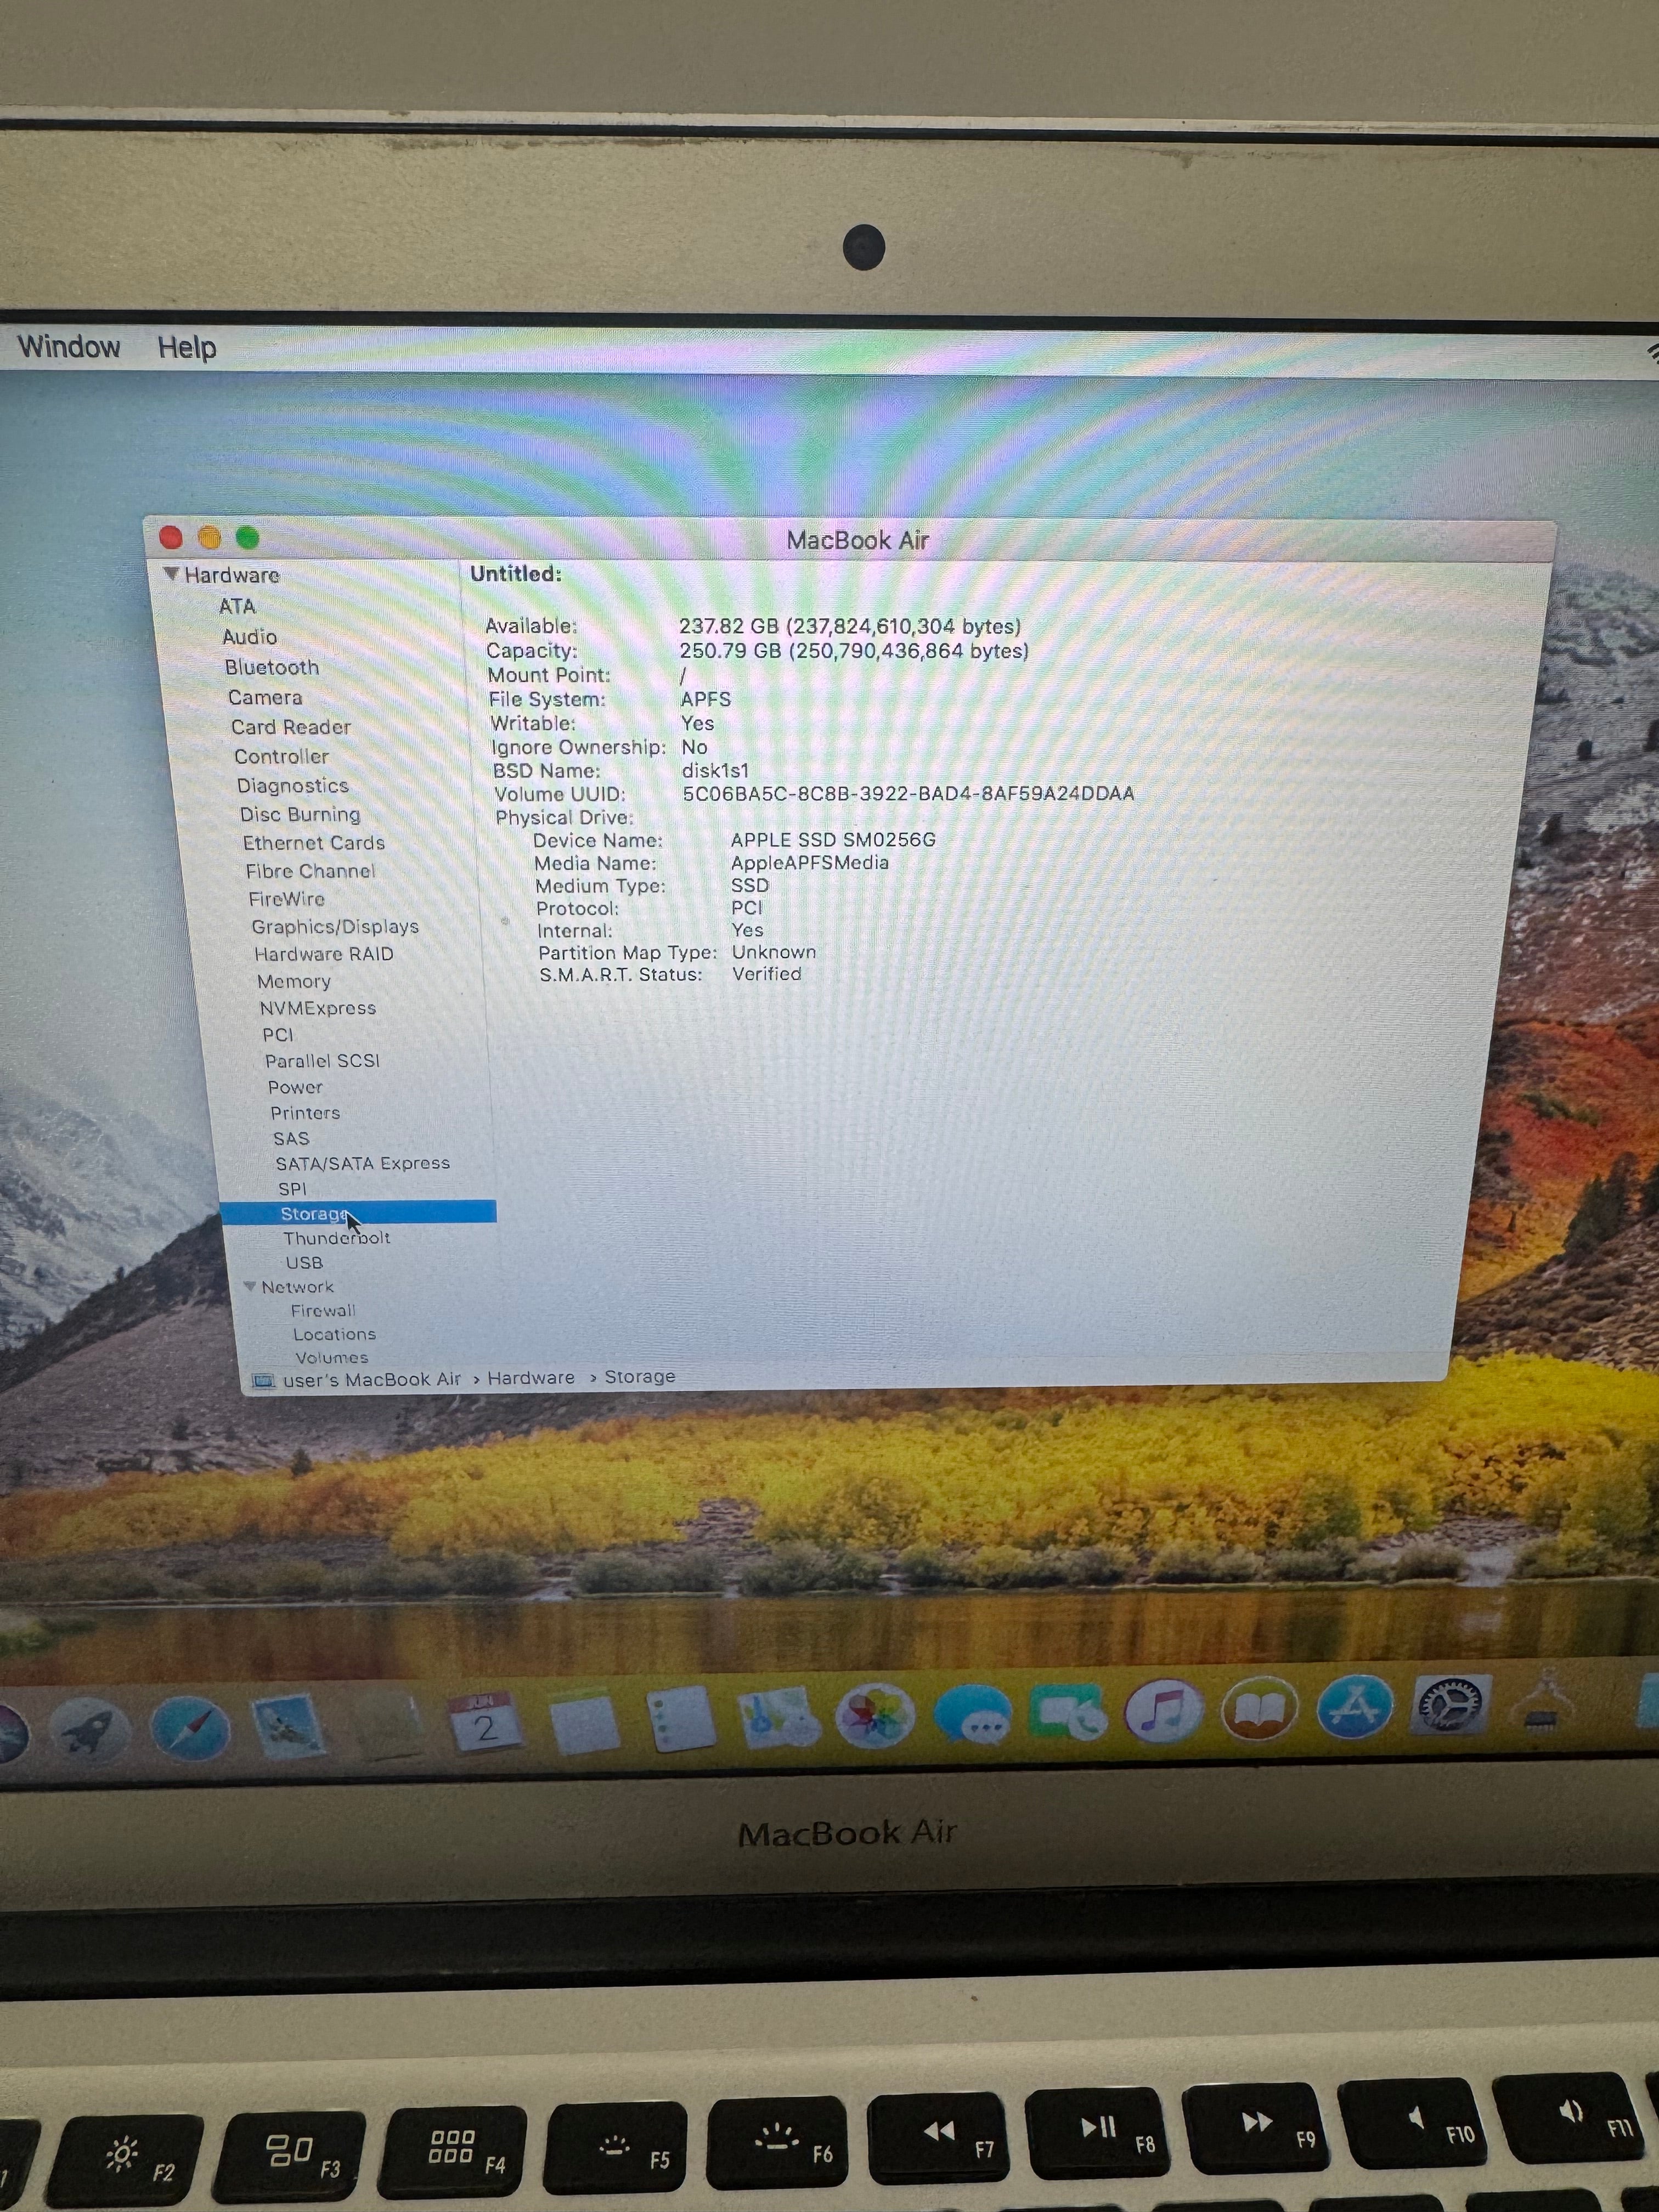
Task: Close the MacBook Air window
Action: coord(171,538)
